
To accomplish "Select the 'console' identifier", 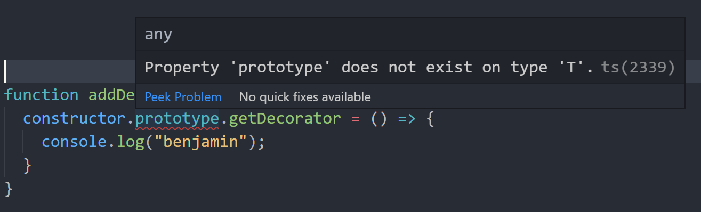I will (x=75, y=142).
